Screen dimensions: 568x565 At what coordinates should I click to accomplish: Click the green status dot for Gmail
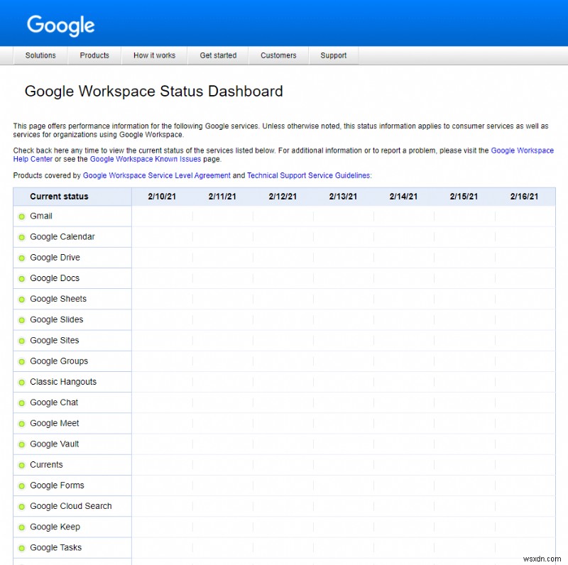22,216
